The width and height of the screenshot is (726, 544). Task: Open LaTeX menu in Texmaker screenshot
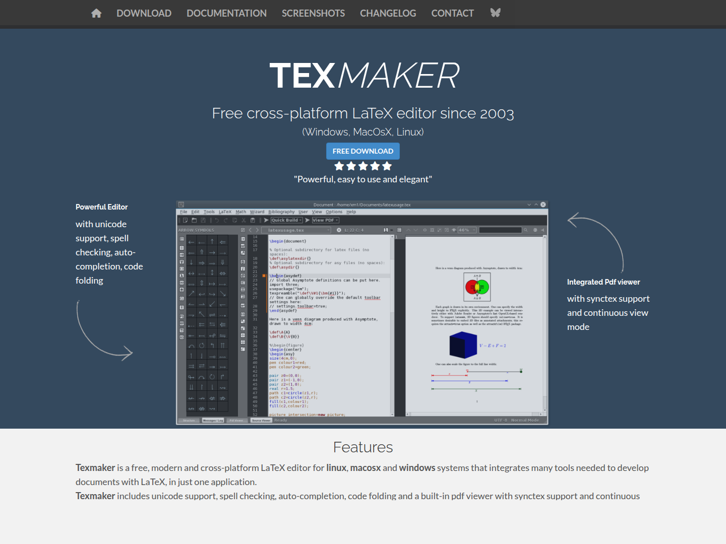point(225,212)
